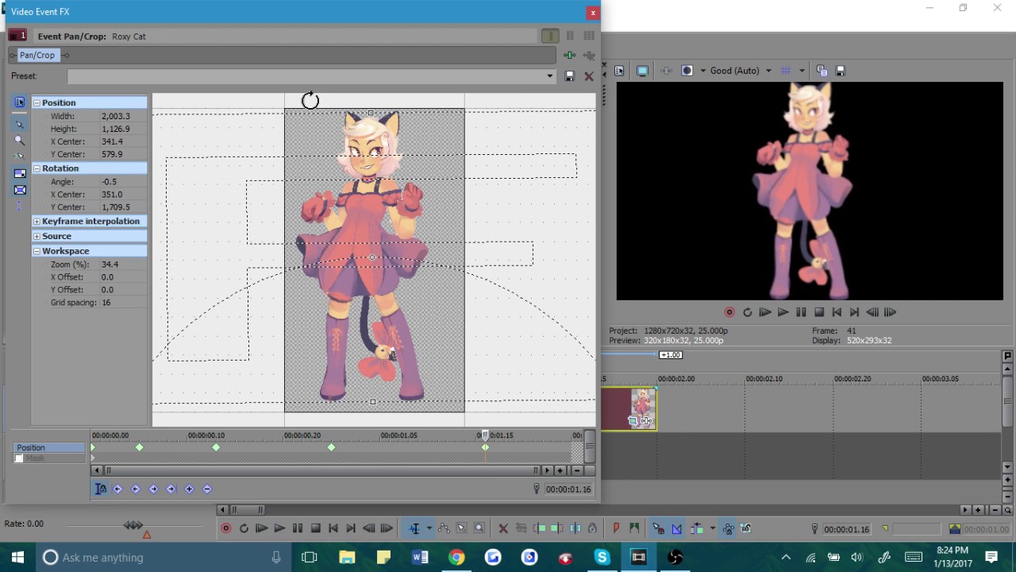This screenshot has height=572, width=1016.
Task: Delete preset with the X icon
Action: coord(589,76)
